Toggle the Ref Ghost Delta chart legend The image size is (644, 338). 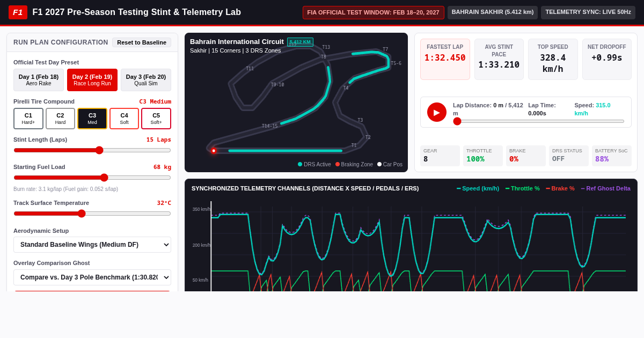(606, 188)
